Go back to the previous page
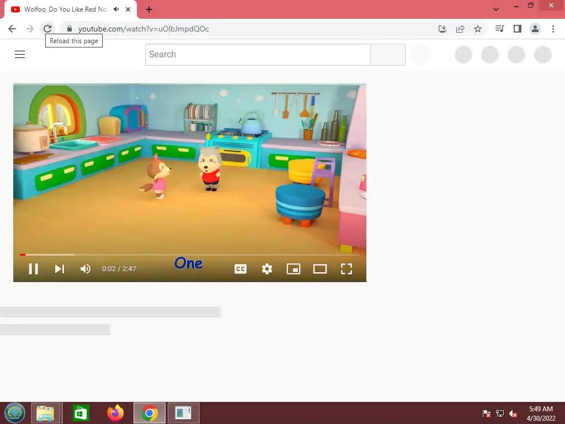The width and height of the screenshot is (565, 424). click(x=12, y=29)
